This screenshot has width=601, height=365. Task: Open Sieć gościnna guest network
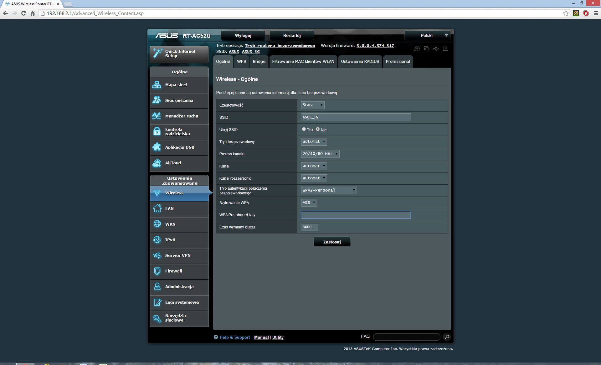(179, 101)
